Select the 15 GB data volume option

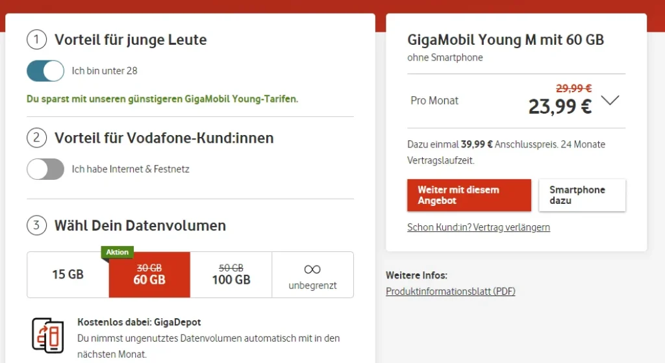point(68,275)
